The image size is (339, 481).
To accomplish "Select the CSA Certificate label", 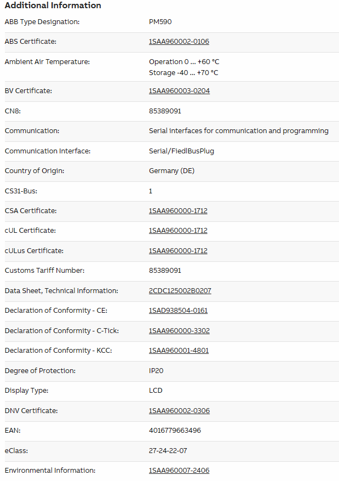I will pos(31,211).
